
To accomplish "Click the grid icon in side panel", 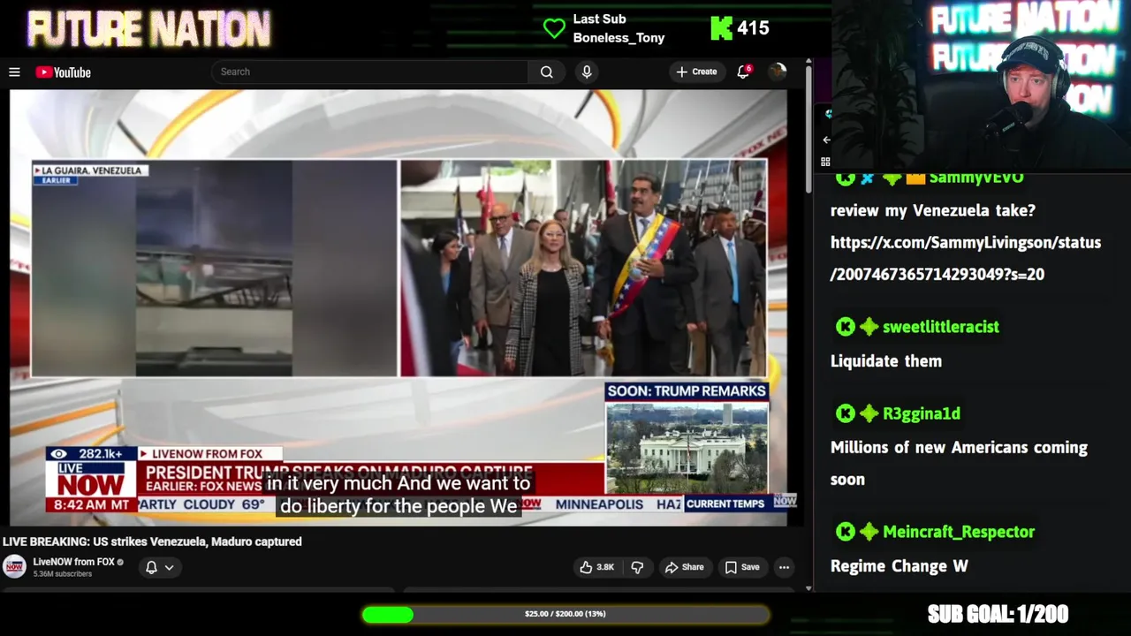I will coord(825,162).
